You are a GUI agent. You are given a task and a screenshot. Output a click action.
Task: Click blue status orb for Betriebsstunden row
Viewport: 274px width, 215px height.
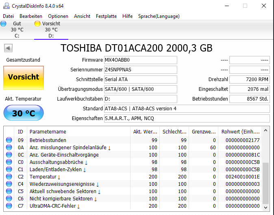(x=9, y=140)
